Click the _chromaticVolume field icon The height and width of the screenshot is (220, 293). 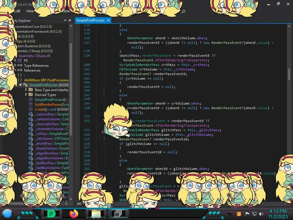pos(31,129)
